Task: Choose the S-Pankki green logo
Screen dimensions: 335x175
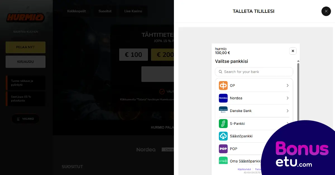Action: coord(223,123)
